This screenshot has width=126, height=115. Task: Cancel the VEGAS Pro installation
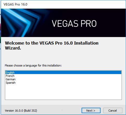pyautogui.click(x=113, y=111)
